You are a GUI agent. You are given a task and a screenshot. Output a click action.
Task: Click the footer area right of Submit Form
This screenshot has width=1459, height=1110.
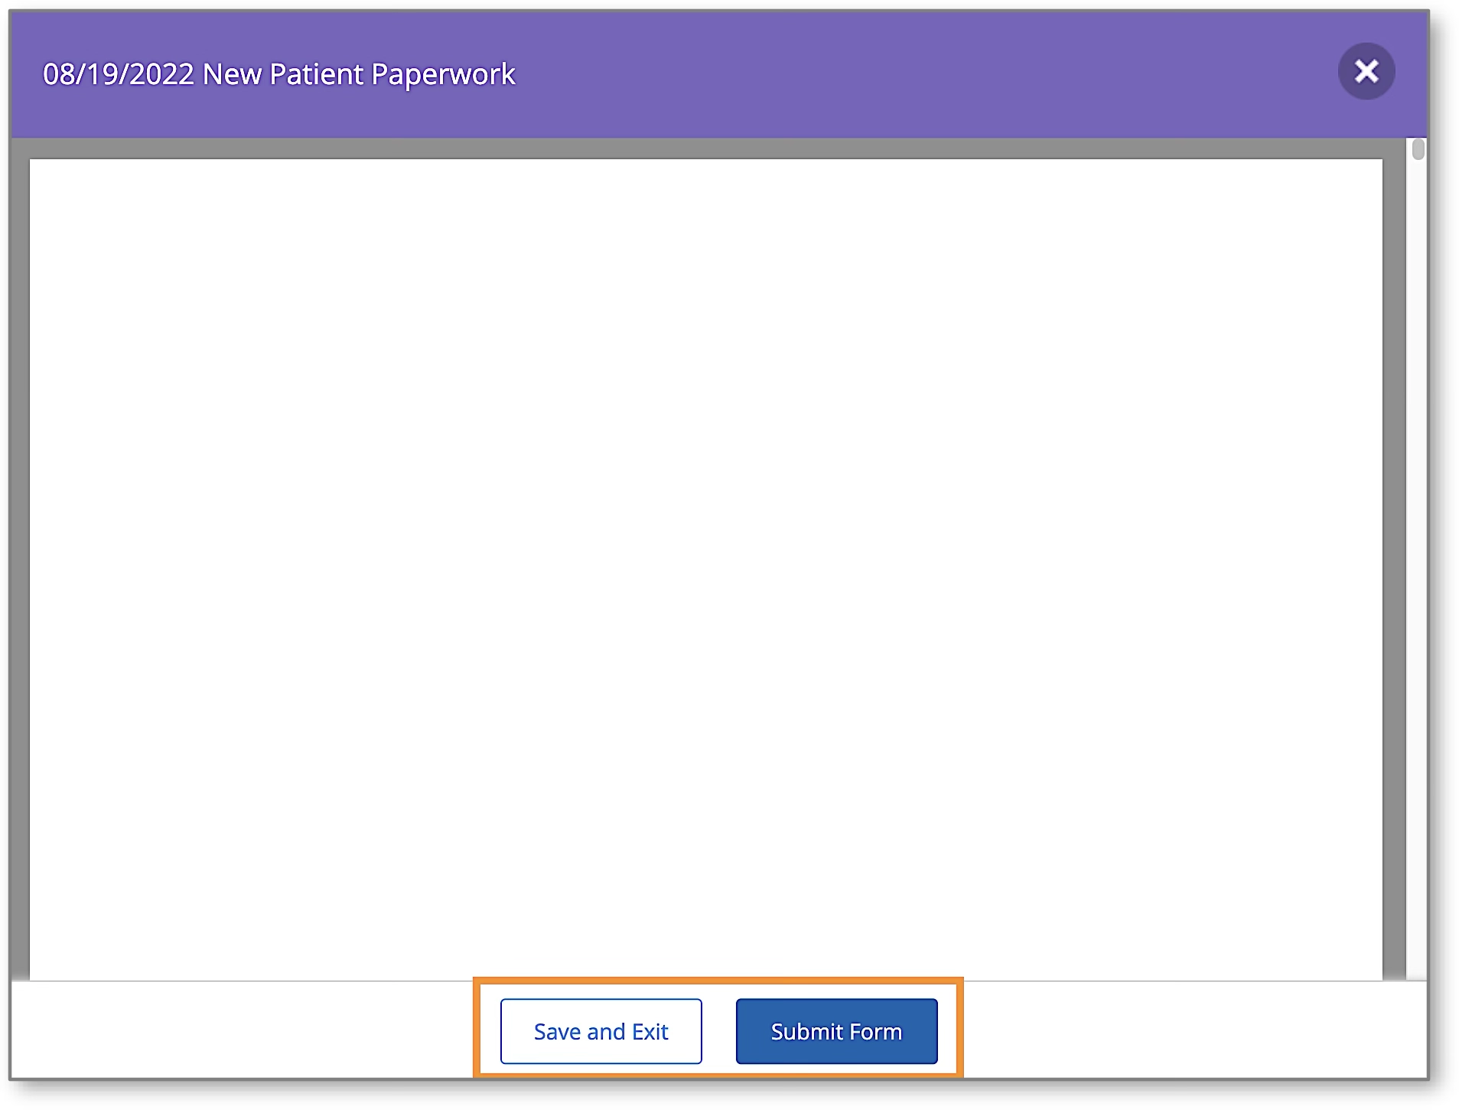click(x=1186, y=1031)
